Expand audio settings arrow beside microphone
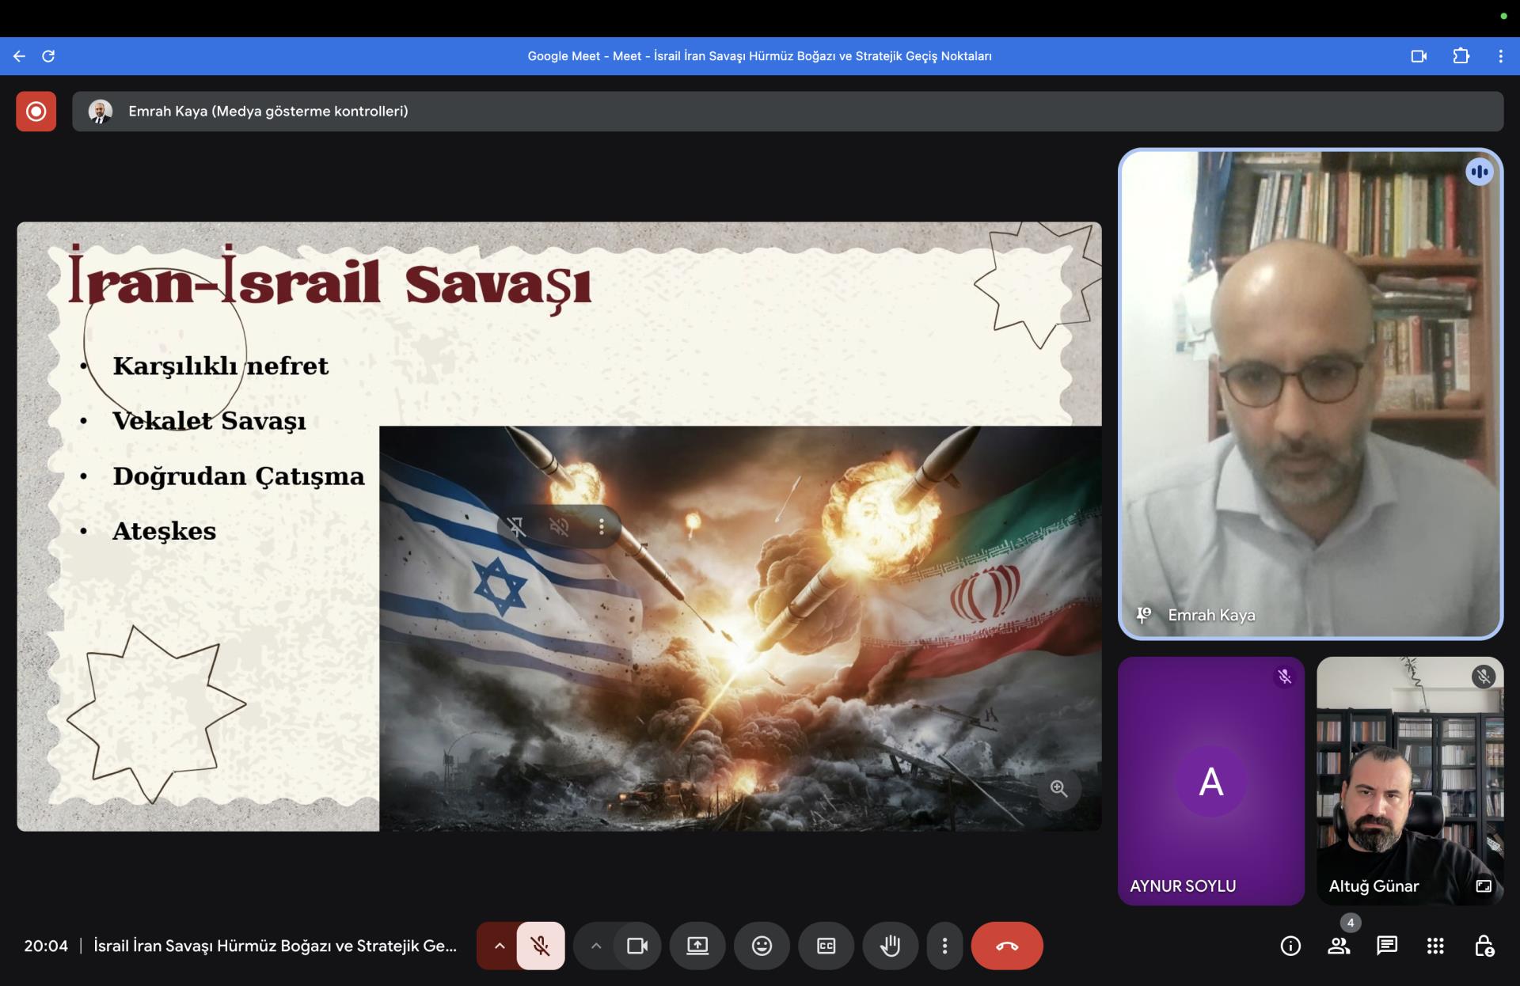 coord(499,946)
